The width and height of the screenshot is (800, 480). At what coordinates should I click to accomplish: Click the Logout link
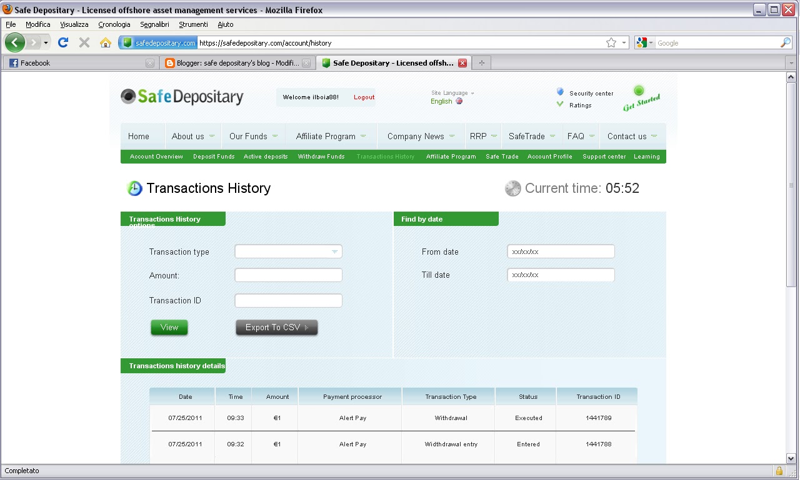click(364, 97)
